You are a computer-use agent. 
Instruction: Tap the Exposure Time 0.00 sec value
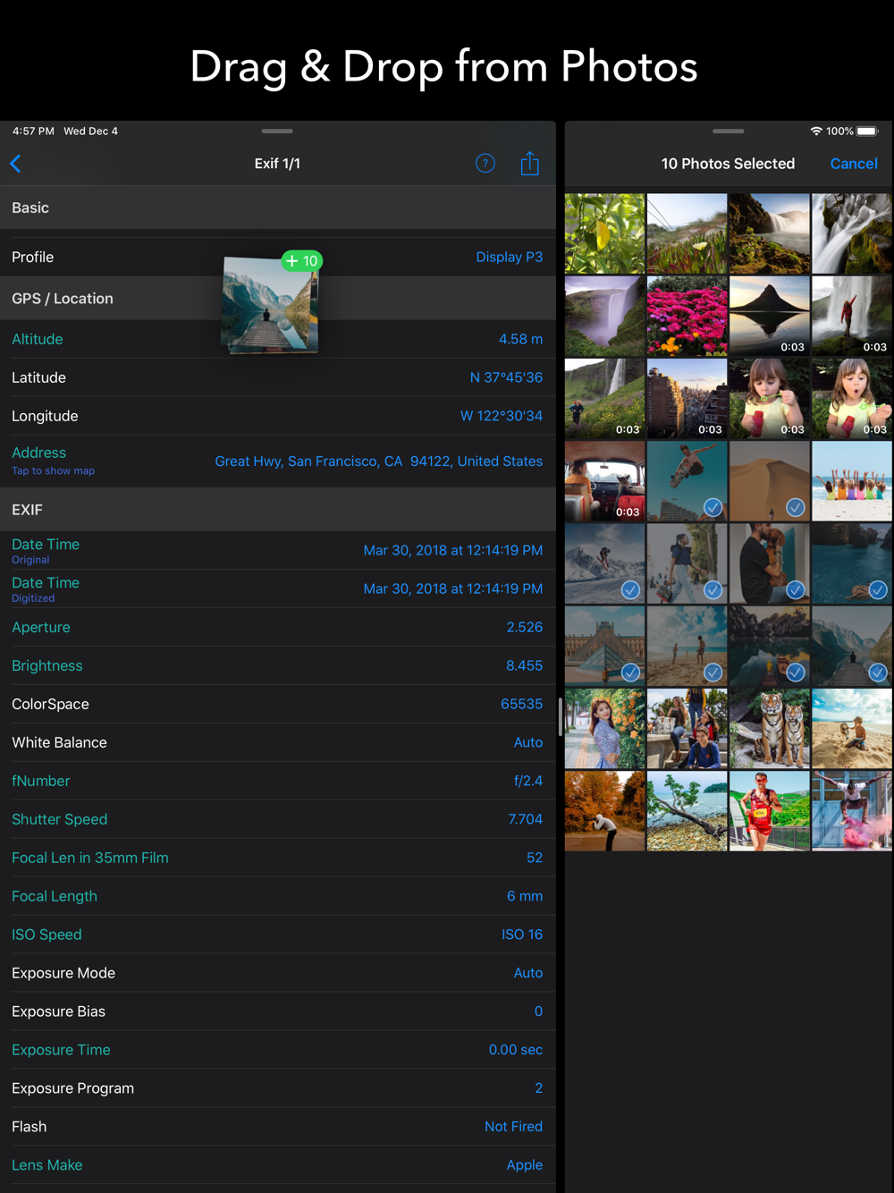click(516, 1050)
